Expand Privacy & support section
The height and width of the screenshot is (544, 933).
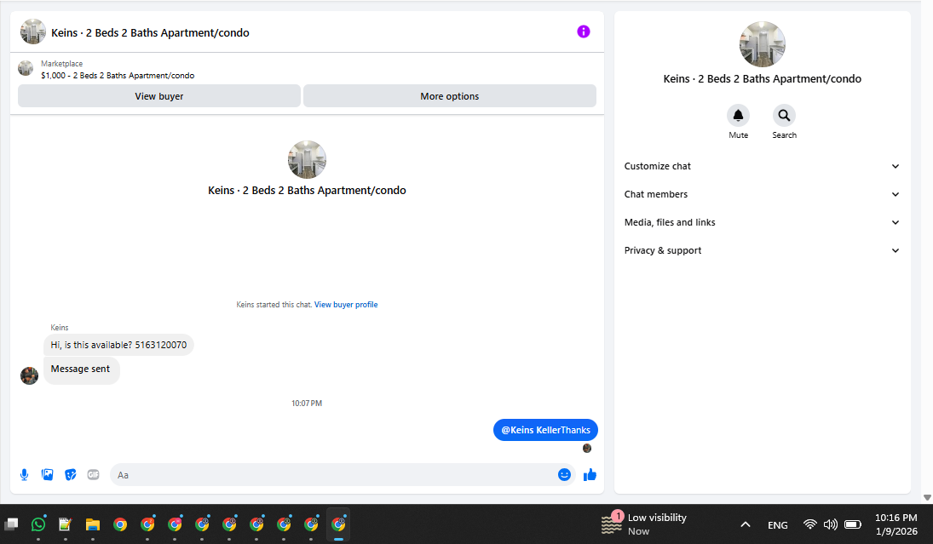point(762,250)
